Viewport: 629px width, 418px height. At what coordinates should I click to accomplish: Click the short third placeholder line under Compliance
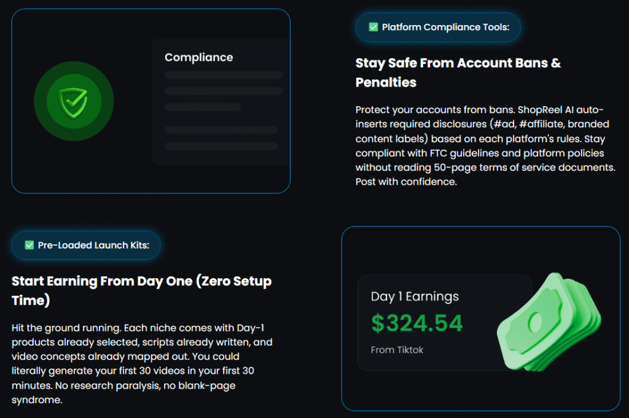coord(203,107)
